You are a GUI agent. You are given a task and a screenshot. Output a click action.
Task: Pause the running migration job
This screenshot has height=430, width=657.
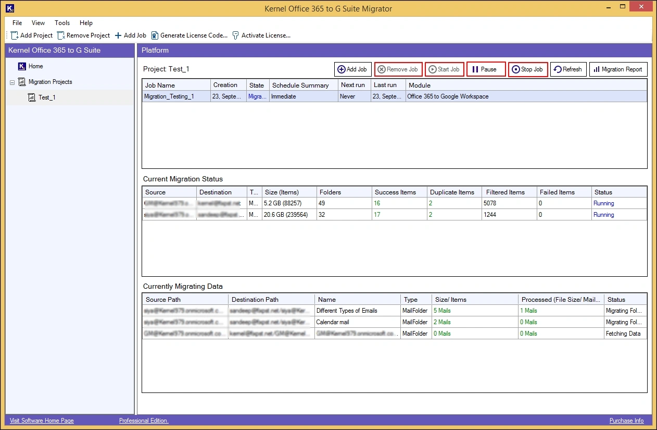click(486, 69)
